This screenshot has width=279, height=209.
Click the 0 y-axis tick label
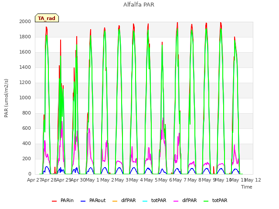30,174
